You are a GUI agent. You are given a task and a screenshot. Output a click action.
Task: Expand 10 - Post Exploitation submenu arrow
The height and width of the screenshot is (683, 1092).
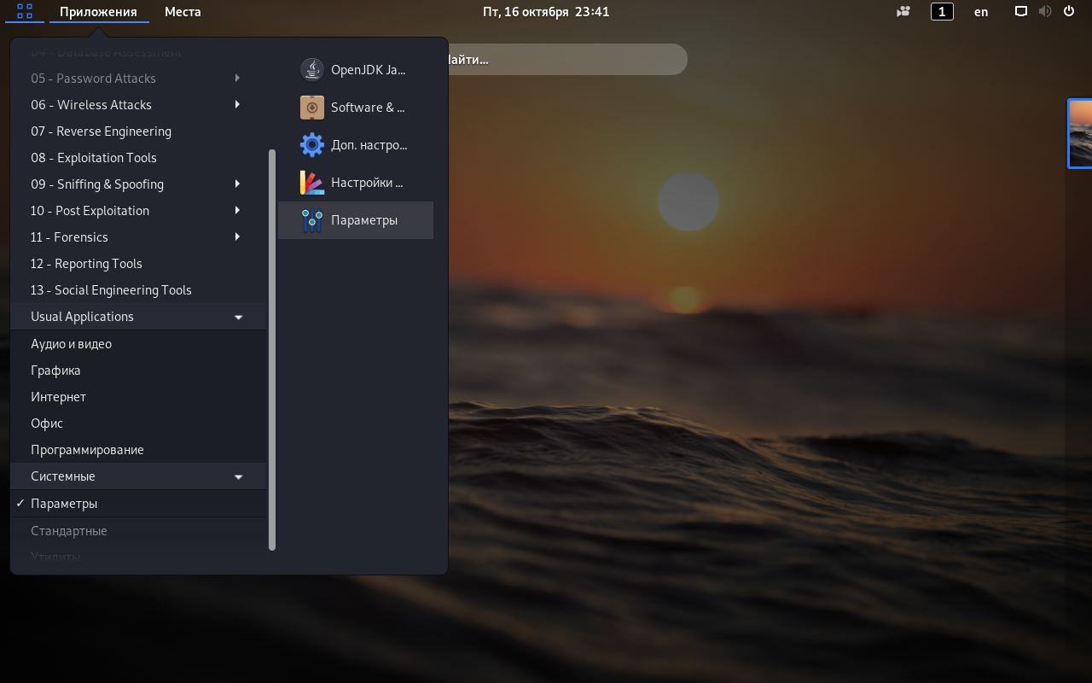point(237,211)
